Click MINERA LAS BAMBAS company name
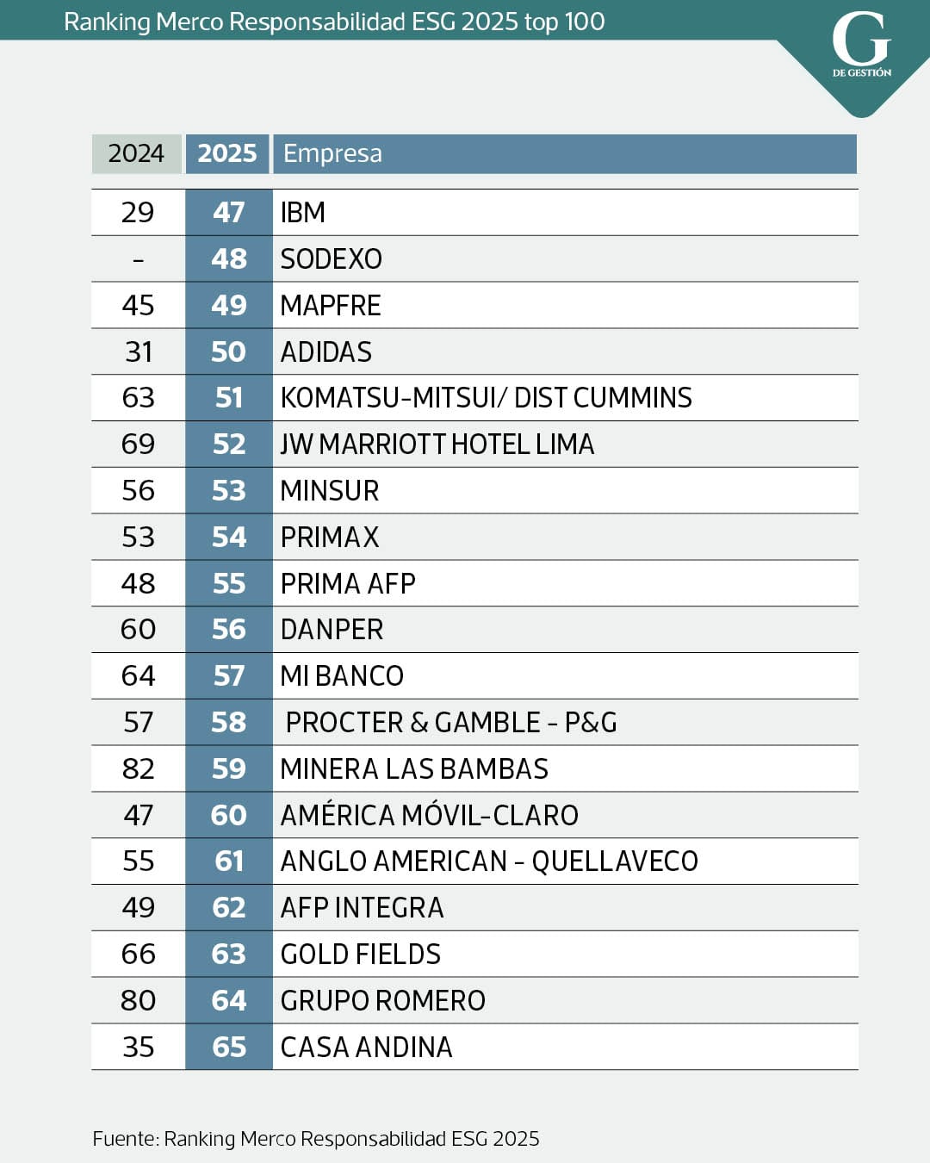Viewport: 930px width, 1163px height. [x=414, y=768]
